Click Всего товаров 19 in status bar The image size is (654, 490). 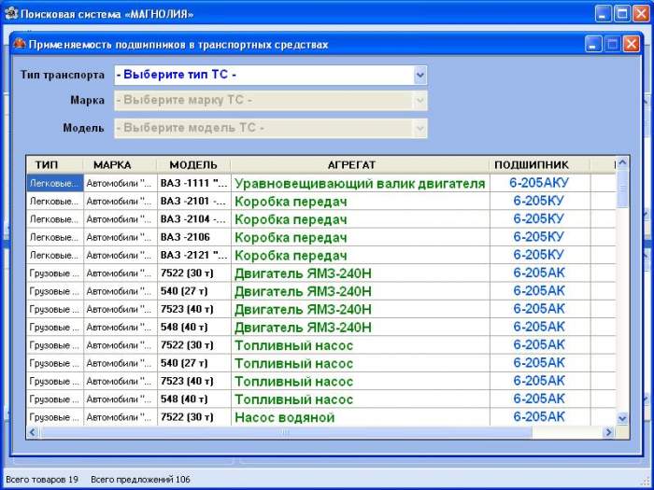[x=42, y=480]
